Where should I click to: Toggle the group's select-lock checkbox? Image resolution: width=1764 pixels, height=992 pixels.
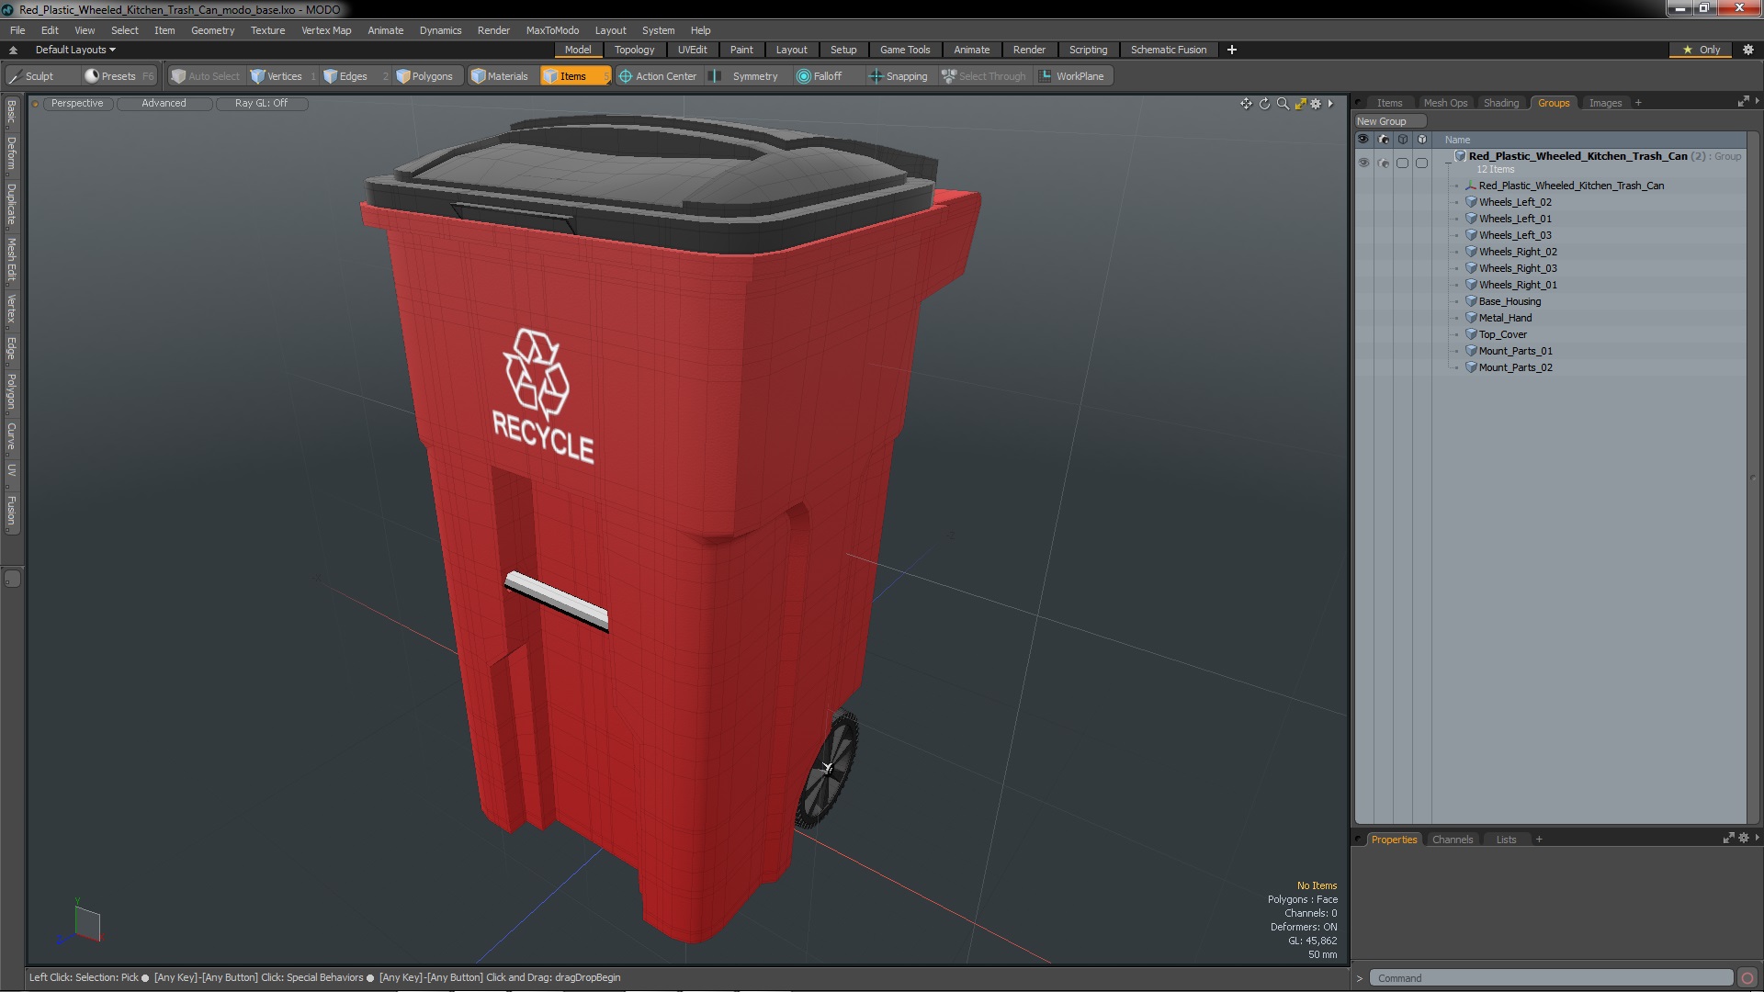point(1402,163)
